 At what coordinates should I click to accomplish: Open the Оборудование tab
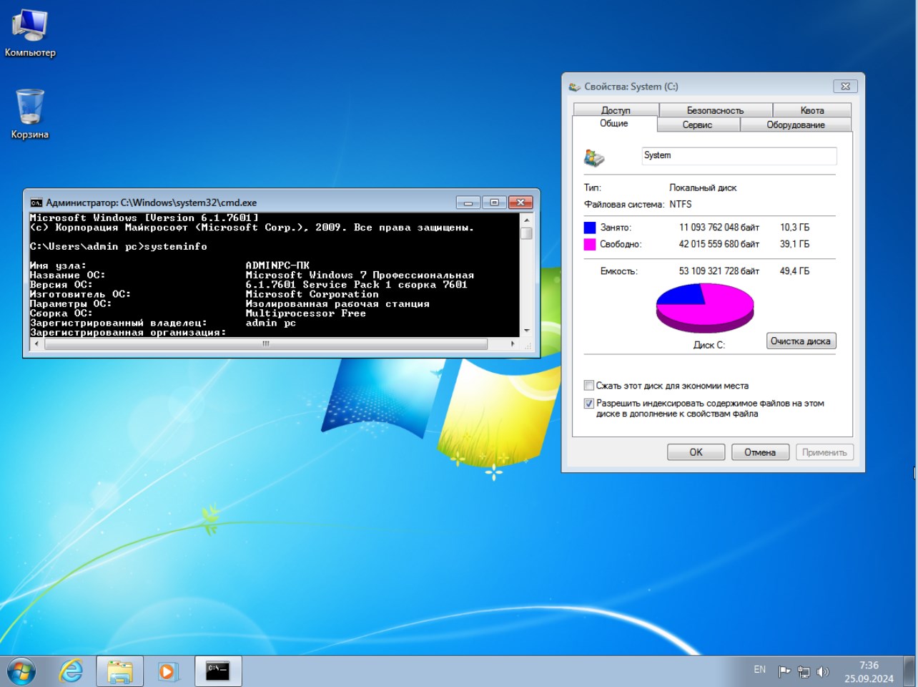point(795,125)
